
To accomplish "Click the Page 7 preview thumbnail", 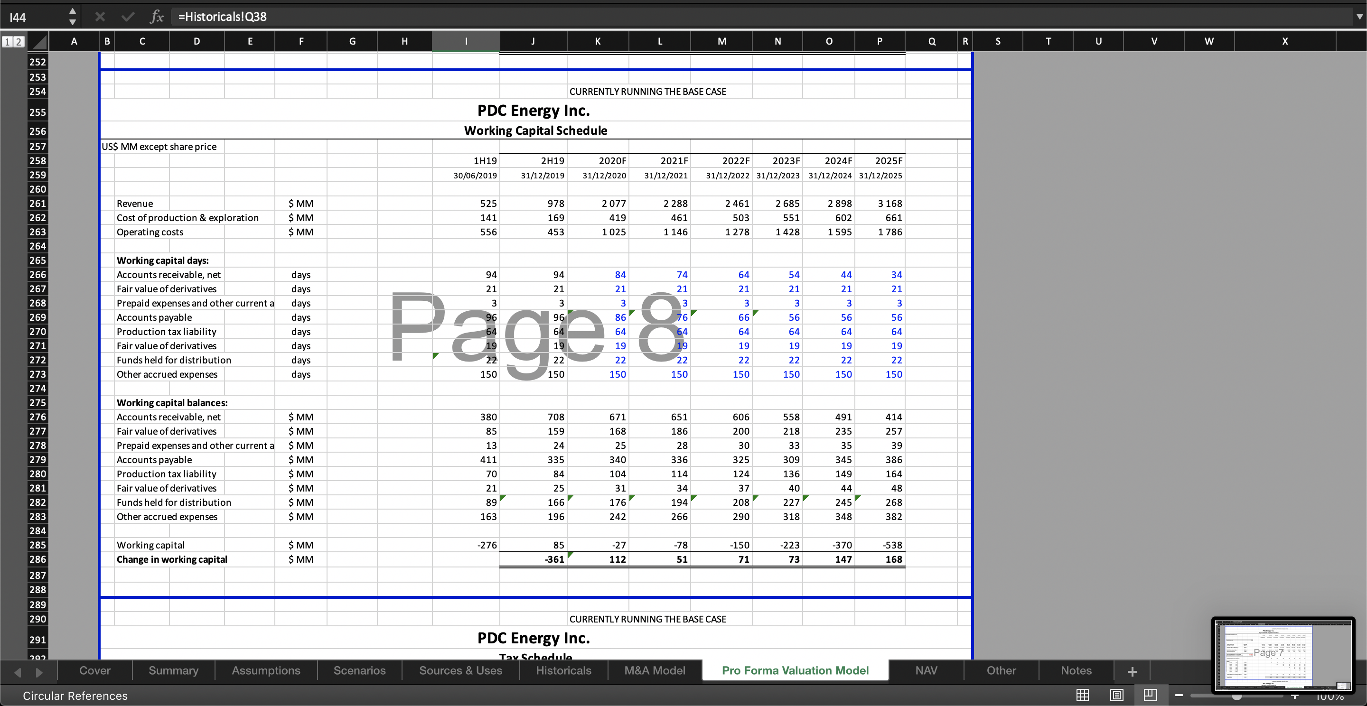I will tap(1283, 655).
